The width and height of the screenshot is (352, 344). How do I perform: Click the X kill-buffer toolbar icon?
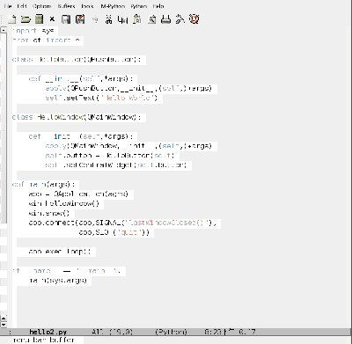52,19
